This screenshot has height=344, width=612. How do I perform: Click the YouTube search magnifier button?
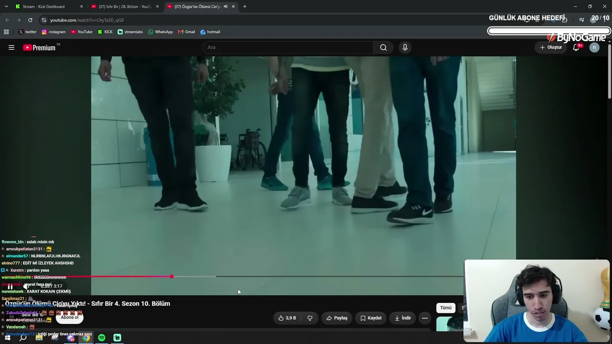383,47
